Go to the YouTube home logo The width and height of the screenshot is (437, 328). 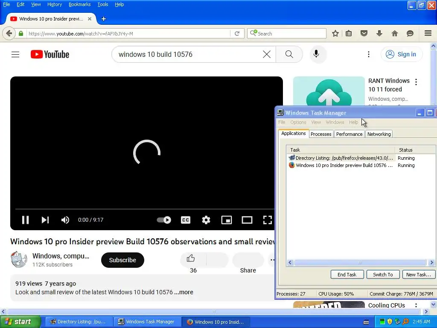click(x=50, y=54)
